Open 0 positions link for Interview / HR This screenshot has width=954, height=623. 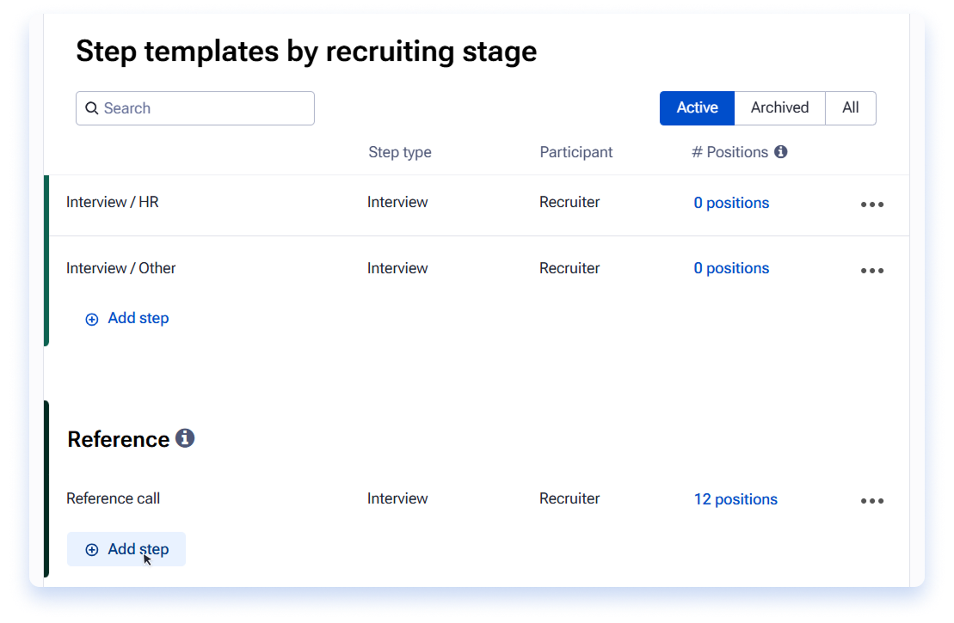pyautogui.click(x=731, y=203)
